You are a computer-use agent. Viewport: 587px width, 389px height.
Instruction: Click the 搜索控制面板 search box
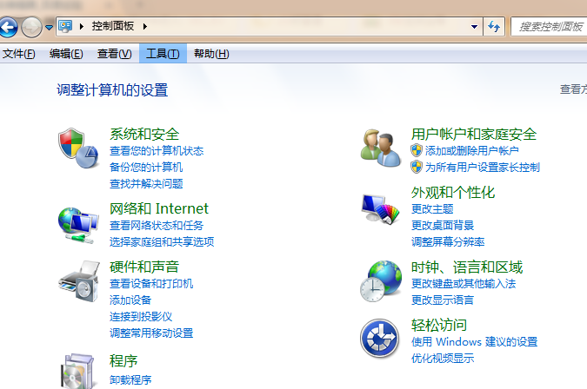(x=550, y=27)
